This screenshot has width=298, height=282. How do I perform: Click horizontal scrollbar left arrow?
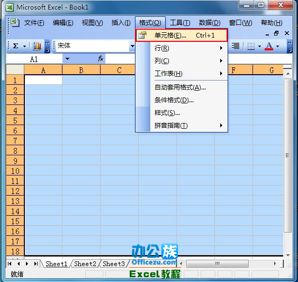coord(181,264)
